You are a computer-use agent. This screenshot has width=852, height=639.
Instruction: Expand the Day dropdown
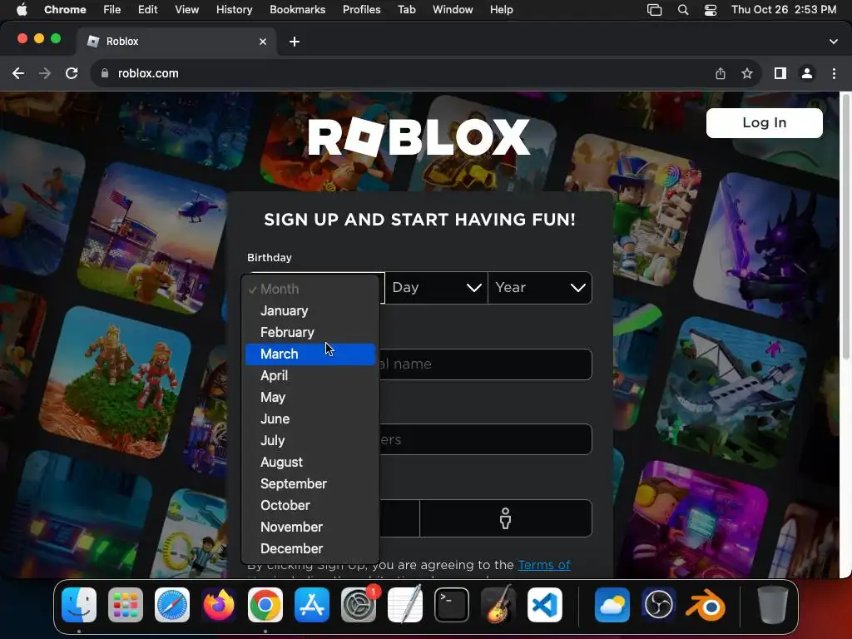(x=436, y=287)
